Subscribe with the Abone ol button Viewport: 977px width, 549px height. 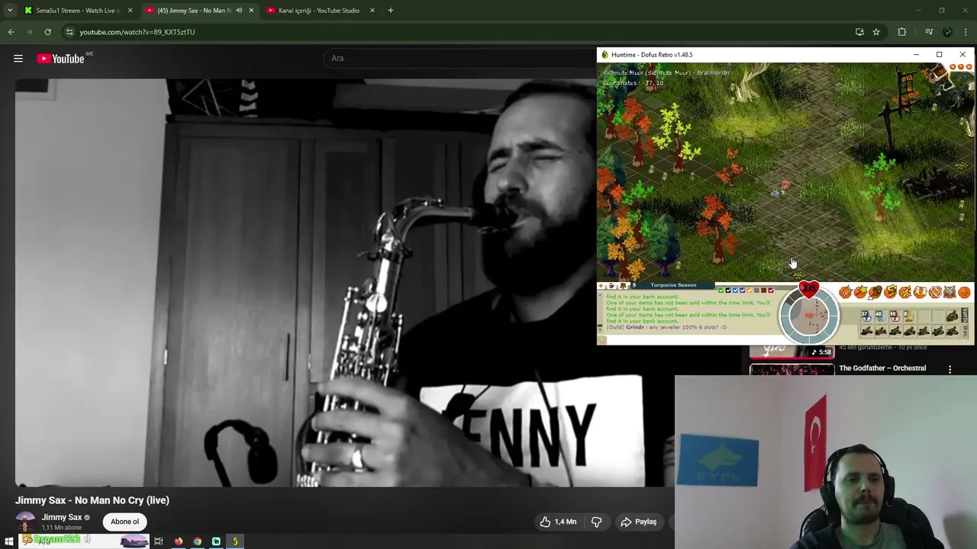tap(124, 522)
